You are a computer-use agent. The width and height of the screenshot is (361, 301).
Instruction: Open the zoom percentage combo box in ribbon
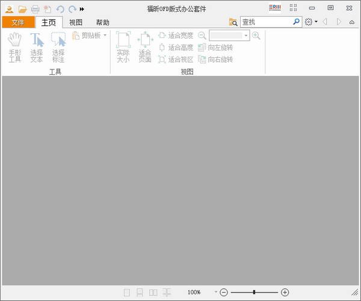tap(246, 36)
